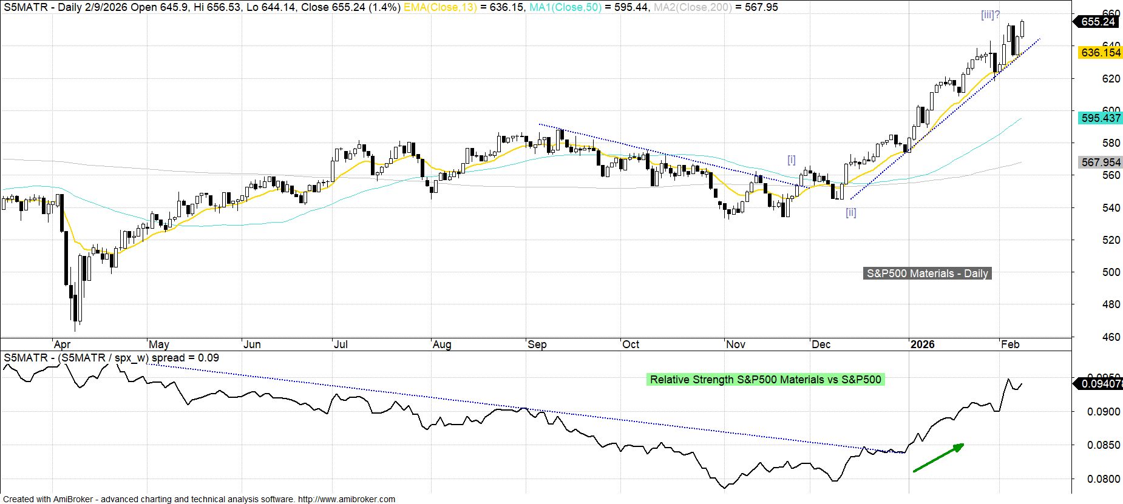Click the Sep month marker on time axis
The image size is (1123, 504).
click(x=537, y=344)
